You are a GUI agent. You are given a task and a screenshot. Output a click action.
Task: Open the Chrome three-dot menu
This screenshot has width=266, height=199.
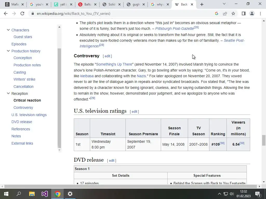point(260,13)
